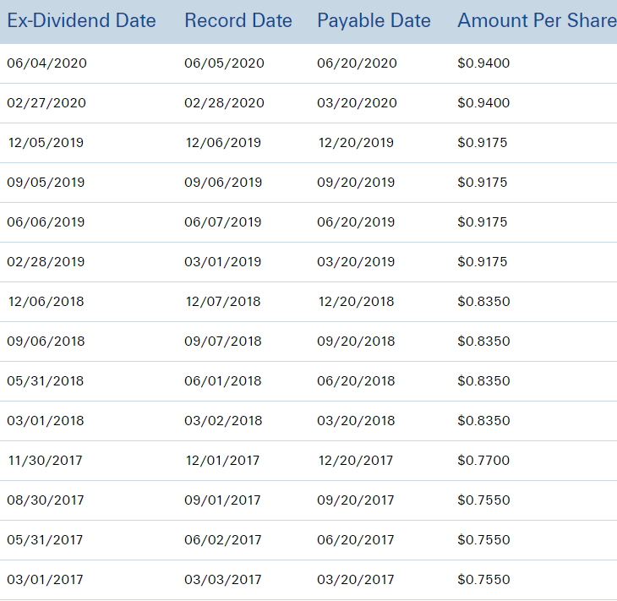Image resolution: width=617 pixels, height=601 pixels.
Task: Select record date 09/06/2019
Action: [x=223, y=183]
